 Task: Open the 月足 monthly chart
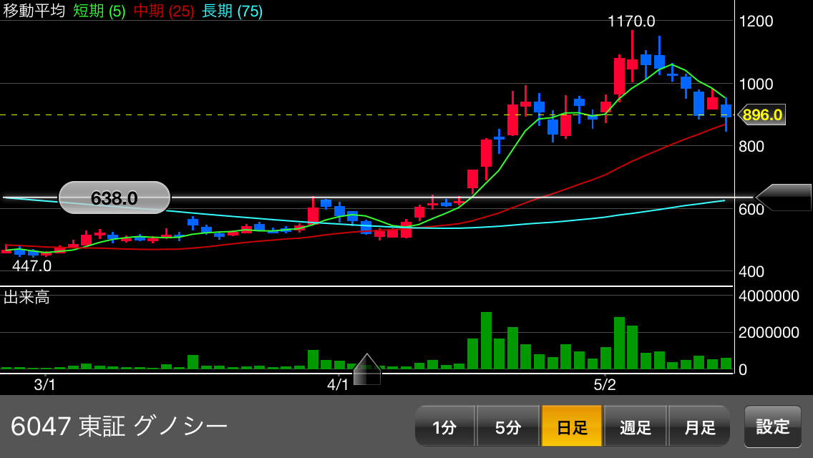699,427
